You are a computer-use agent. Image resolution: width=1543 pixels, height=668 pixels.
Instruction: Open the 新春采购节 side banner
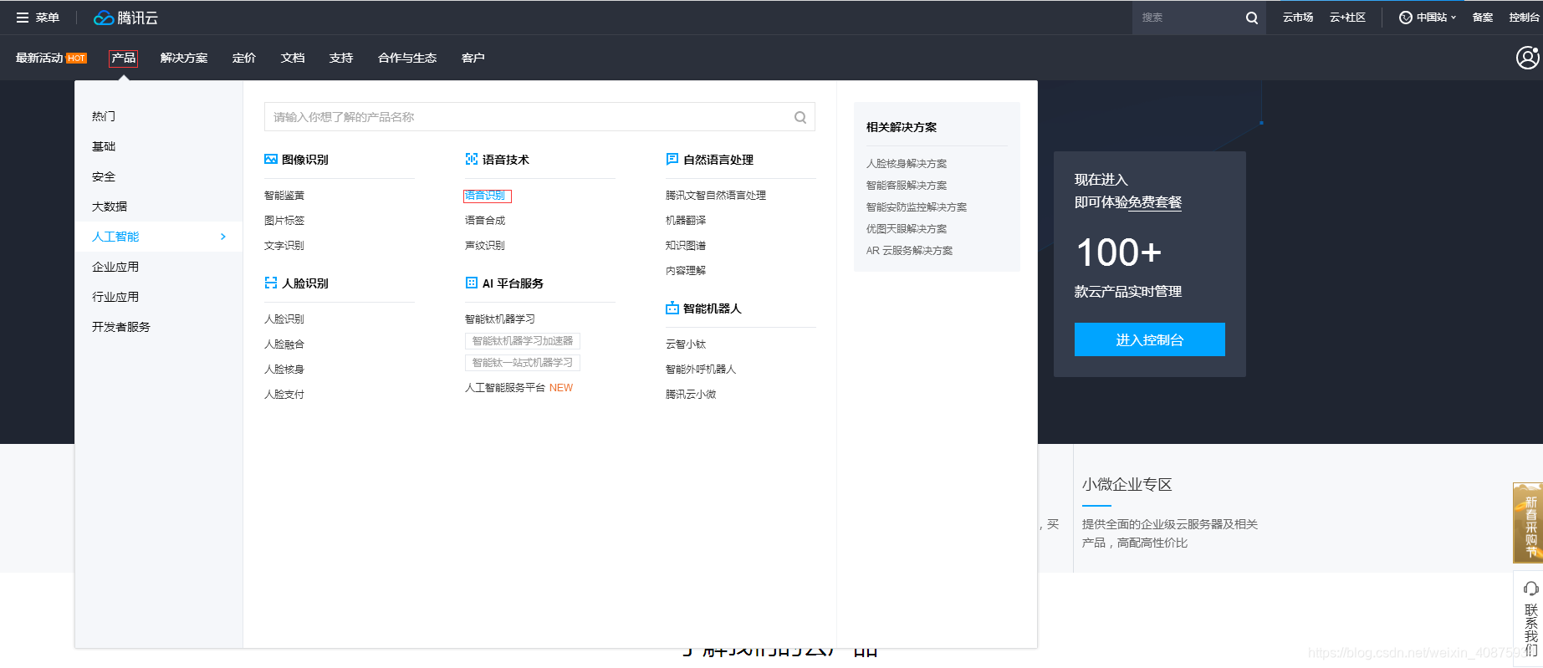coord(1528,523)
